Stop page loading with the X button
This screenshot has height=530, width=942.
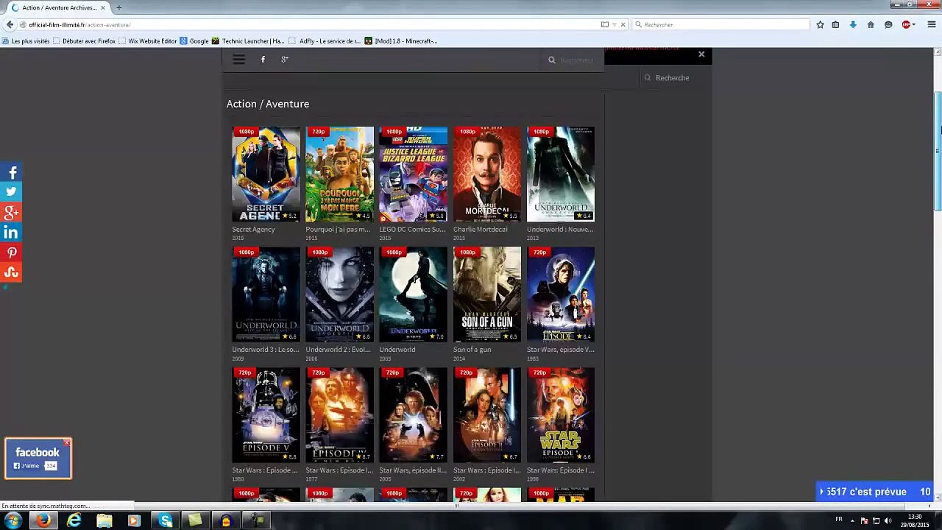pos(623,24)
